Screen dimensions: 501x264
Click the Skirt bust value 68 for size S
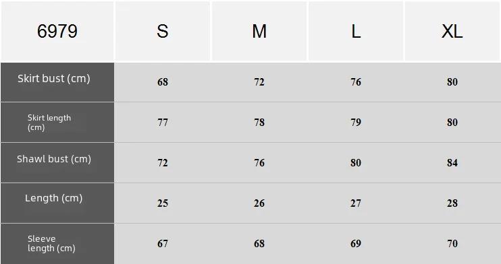(x=163, y=82)
